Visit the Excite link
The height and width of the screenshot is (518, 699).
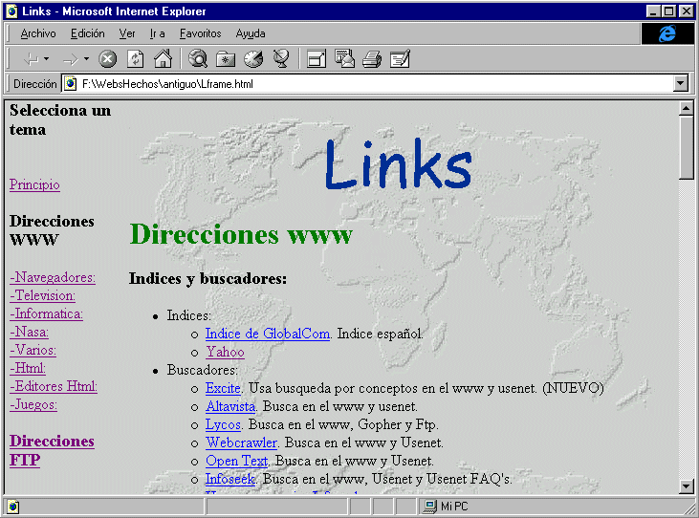(x=223, y=388)
